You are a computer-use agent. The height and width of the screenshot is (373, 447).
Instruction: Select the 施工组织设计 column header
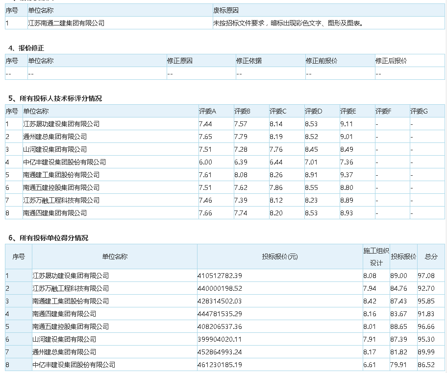coord(376,257)
